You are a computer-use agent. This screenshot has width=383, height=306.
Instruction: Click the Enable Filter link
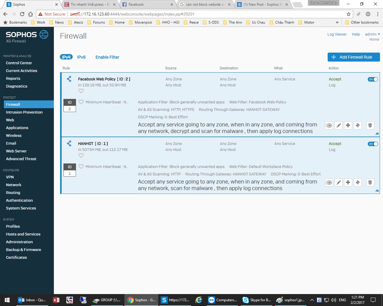107,57
